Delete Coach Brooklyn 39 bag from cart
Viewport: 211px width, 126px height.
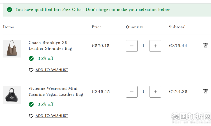pos(205,45)
